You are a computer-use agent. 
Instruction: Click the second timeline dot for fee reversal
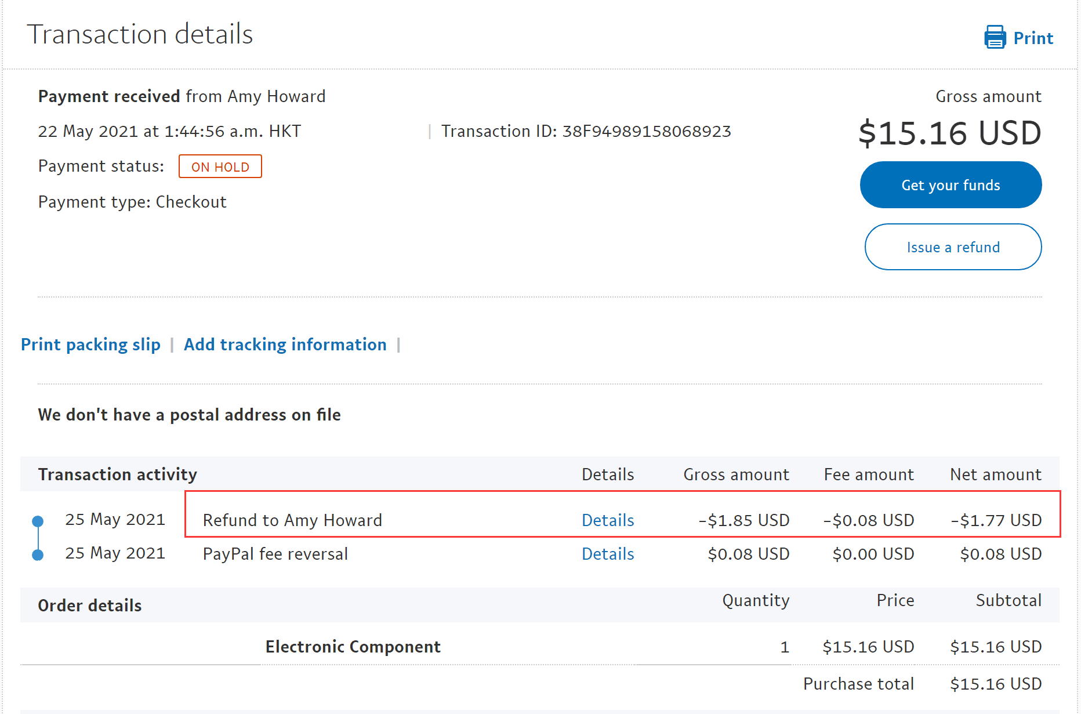click(x=38, y=555)
